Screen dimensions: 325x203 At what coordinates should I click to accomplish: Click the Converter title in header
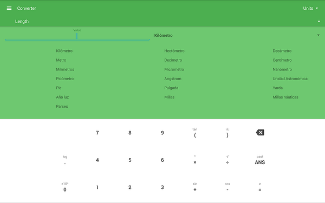(27, 8)
